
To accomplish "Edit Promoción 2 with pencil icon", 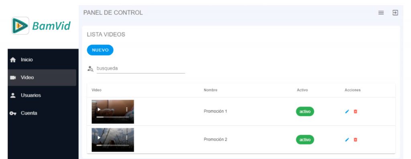I will [347, 140].
